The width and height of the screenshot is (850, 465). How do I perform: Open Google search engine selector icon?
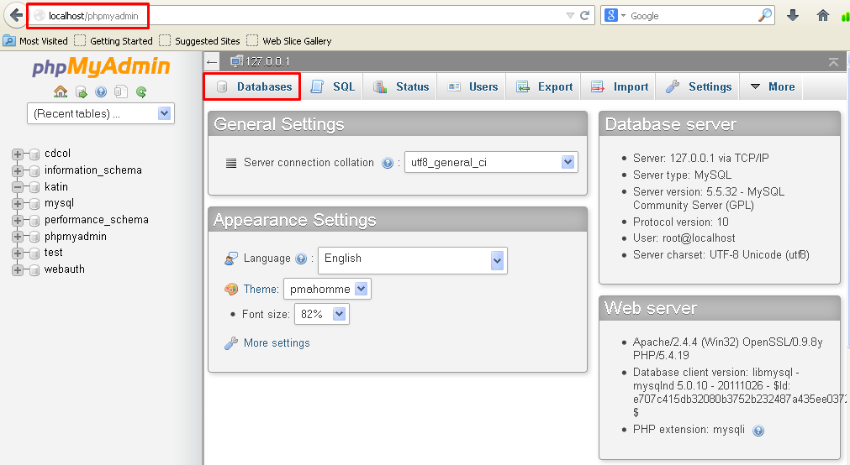[615, 16]
